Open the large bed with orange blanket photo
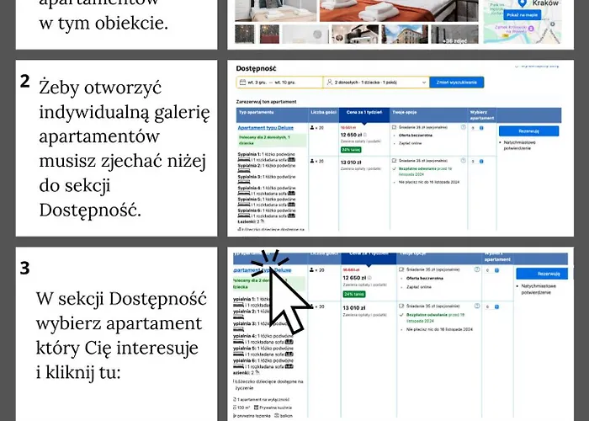The height and width of the screenshot is (421, 589). pyautogui.click(x=399, y=10)
